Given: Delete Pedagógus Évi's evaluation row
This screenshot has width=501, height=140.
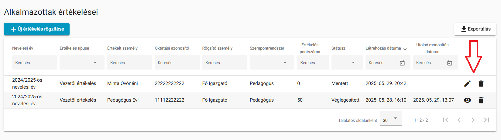Looking at the screenshot, I should (481, 100).
